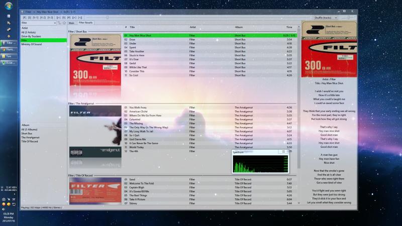Switch to the [V-3] view layout
This screenshot has width=402, height=226.
pos(50,18)
